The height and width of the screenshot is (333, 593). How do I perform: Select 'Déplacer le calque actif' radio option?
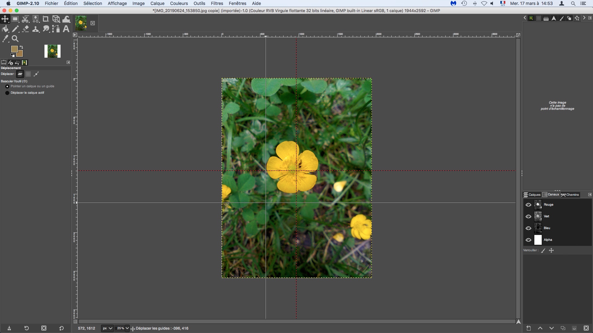point(7,93)
